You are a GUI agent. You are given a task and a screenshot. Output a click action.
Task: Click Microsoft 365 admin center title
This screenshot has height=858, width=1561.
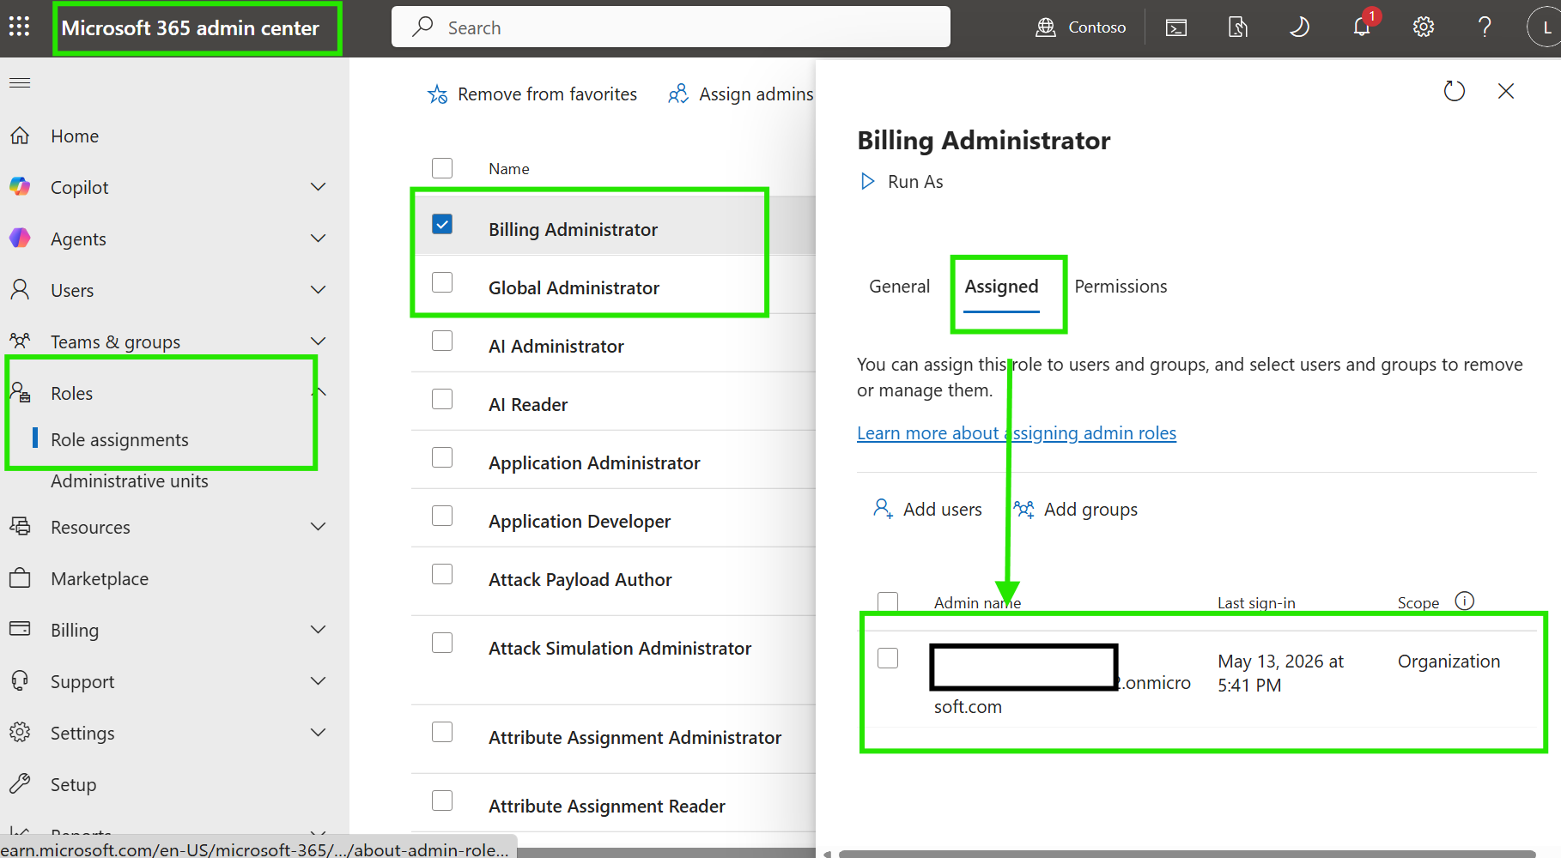tap(191, 28)
